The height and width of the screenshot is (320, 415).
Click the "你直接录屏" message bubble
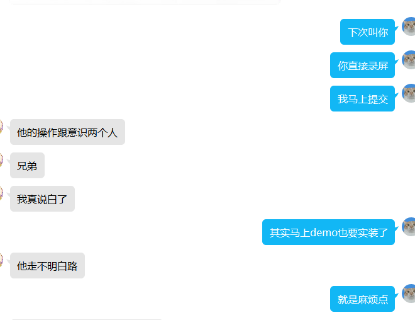pyautogui.click(x=362, y=66)
